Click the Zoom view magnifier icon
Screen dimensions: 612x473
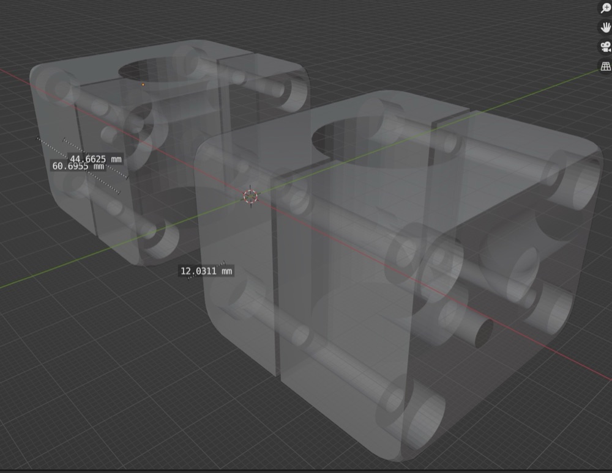pos(605,8)
